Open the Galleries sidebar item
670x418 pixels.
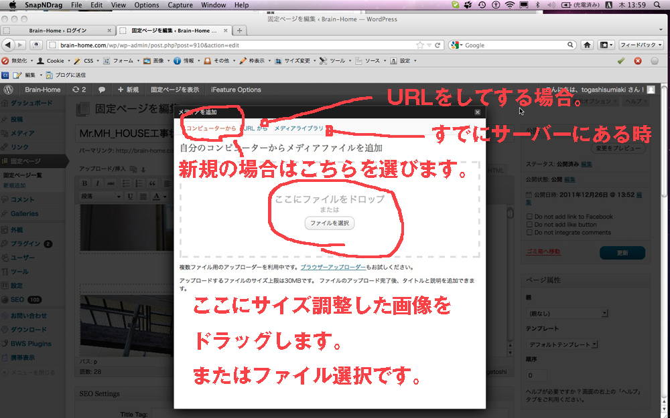tap(24, 214)
